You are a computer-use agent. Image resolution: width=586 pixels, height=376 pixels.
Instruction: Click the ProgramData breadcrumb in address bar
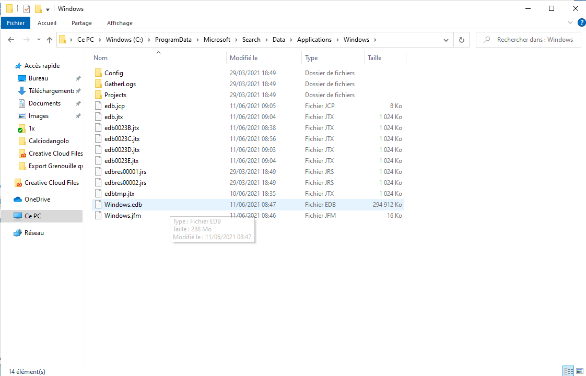(173, 40)
